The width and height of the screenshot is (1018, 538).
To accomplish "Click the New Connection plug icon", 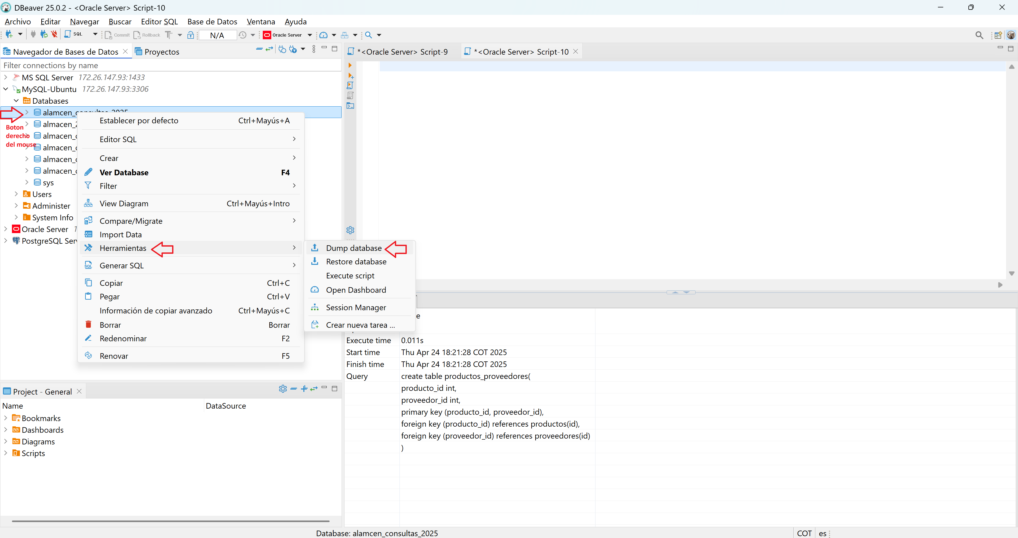I will tap(10, 34).
